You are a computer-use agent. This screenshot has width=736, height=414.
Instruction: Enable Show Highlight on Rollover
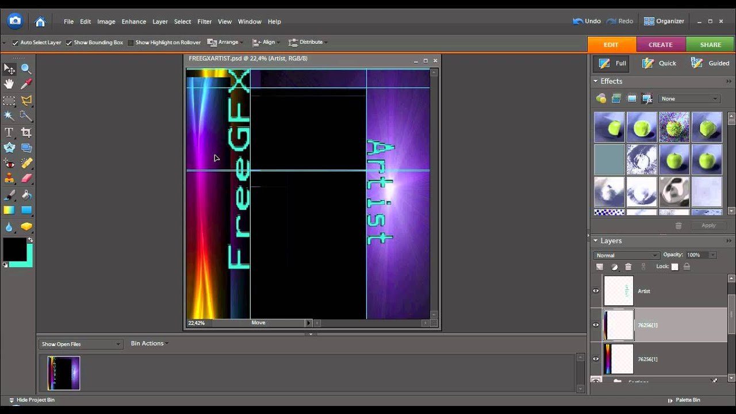(131, 43)
